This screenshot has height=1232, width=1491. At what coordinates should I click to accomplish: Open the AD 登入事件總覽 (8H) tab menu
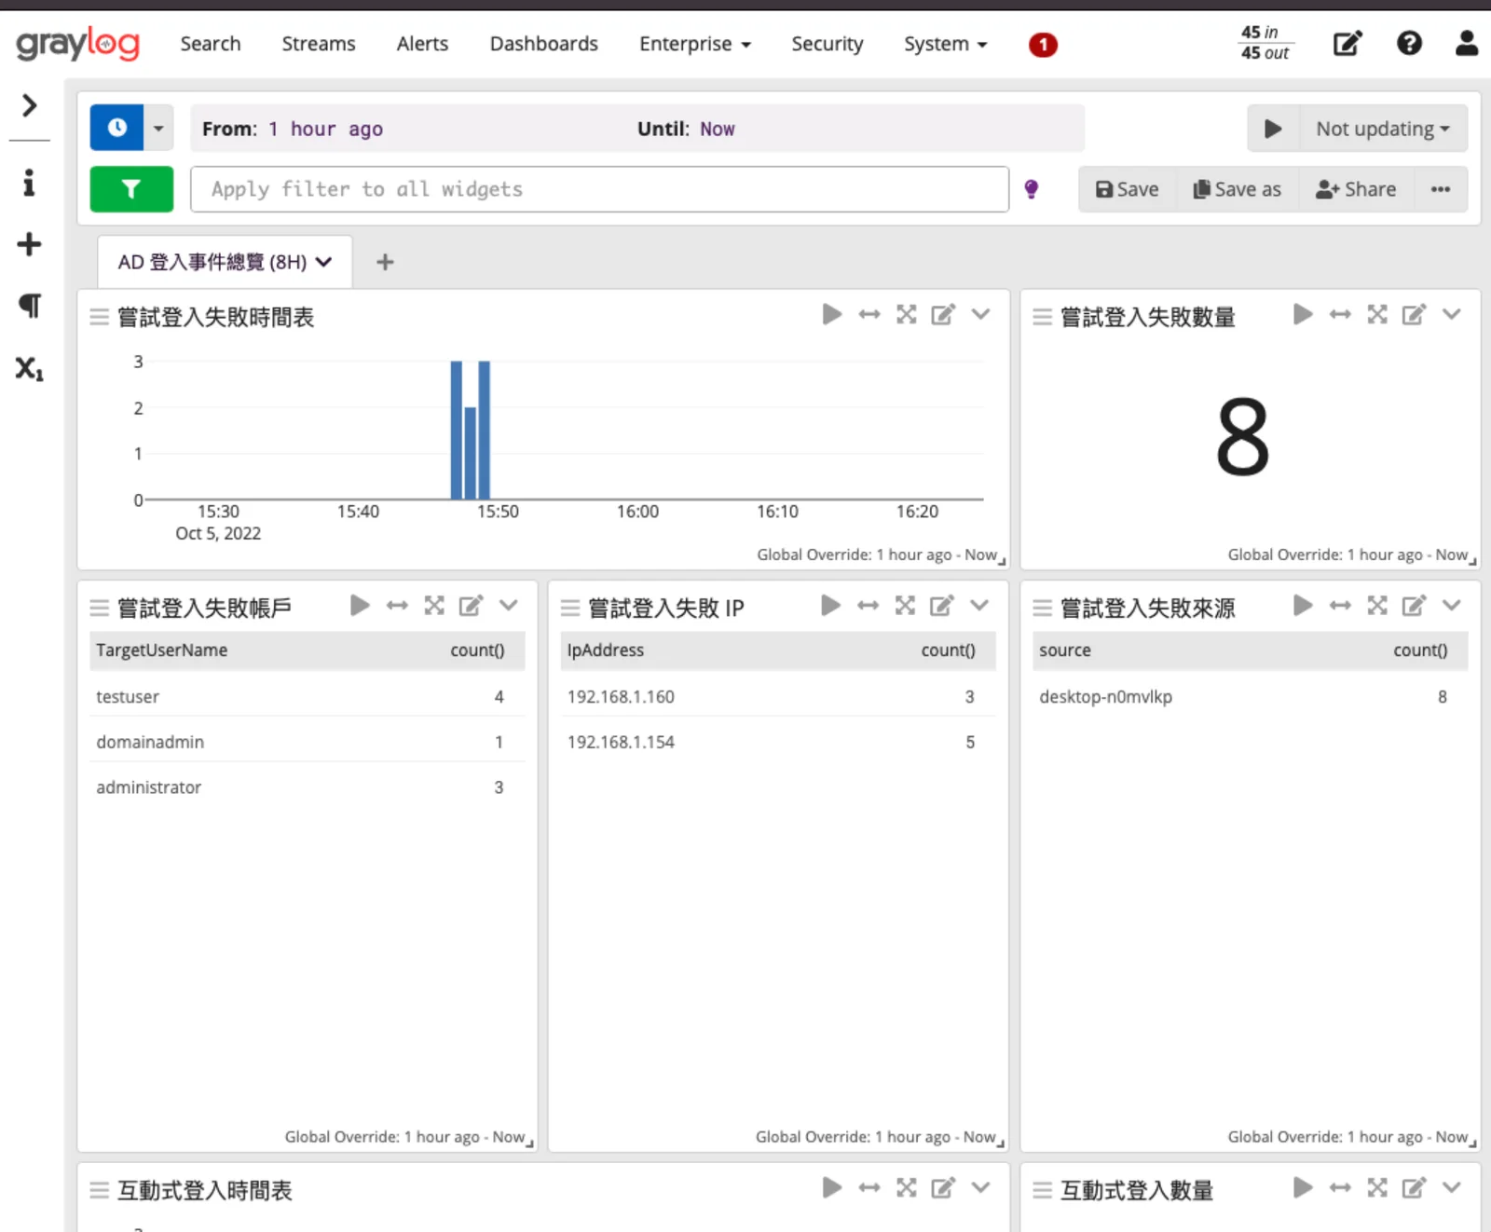(x=225, y=262)
